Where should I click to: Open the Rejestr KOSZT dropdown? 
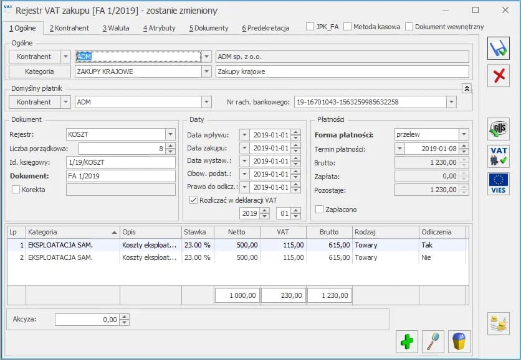170,134
